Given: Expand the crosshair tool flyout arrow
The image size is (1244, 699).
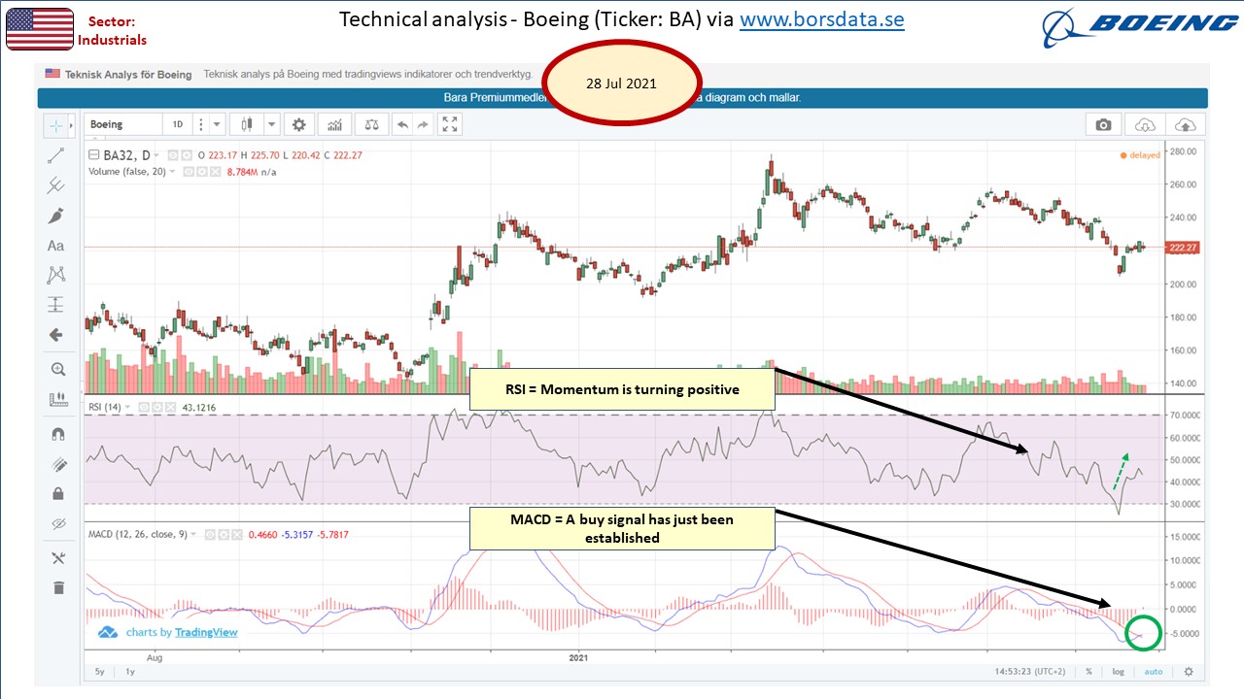Looking at the screenshot, I should tap(73, 126).
